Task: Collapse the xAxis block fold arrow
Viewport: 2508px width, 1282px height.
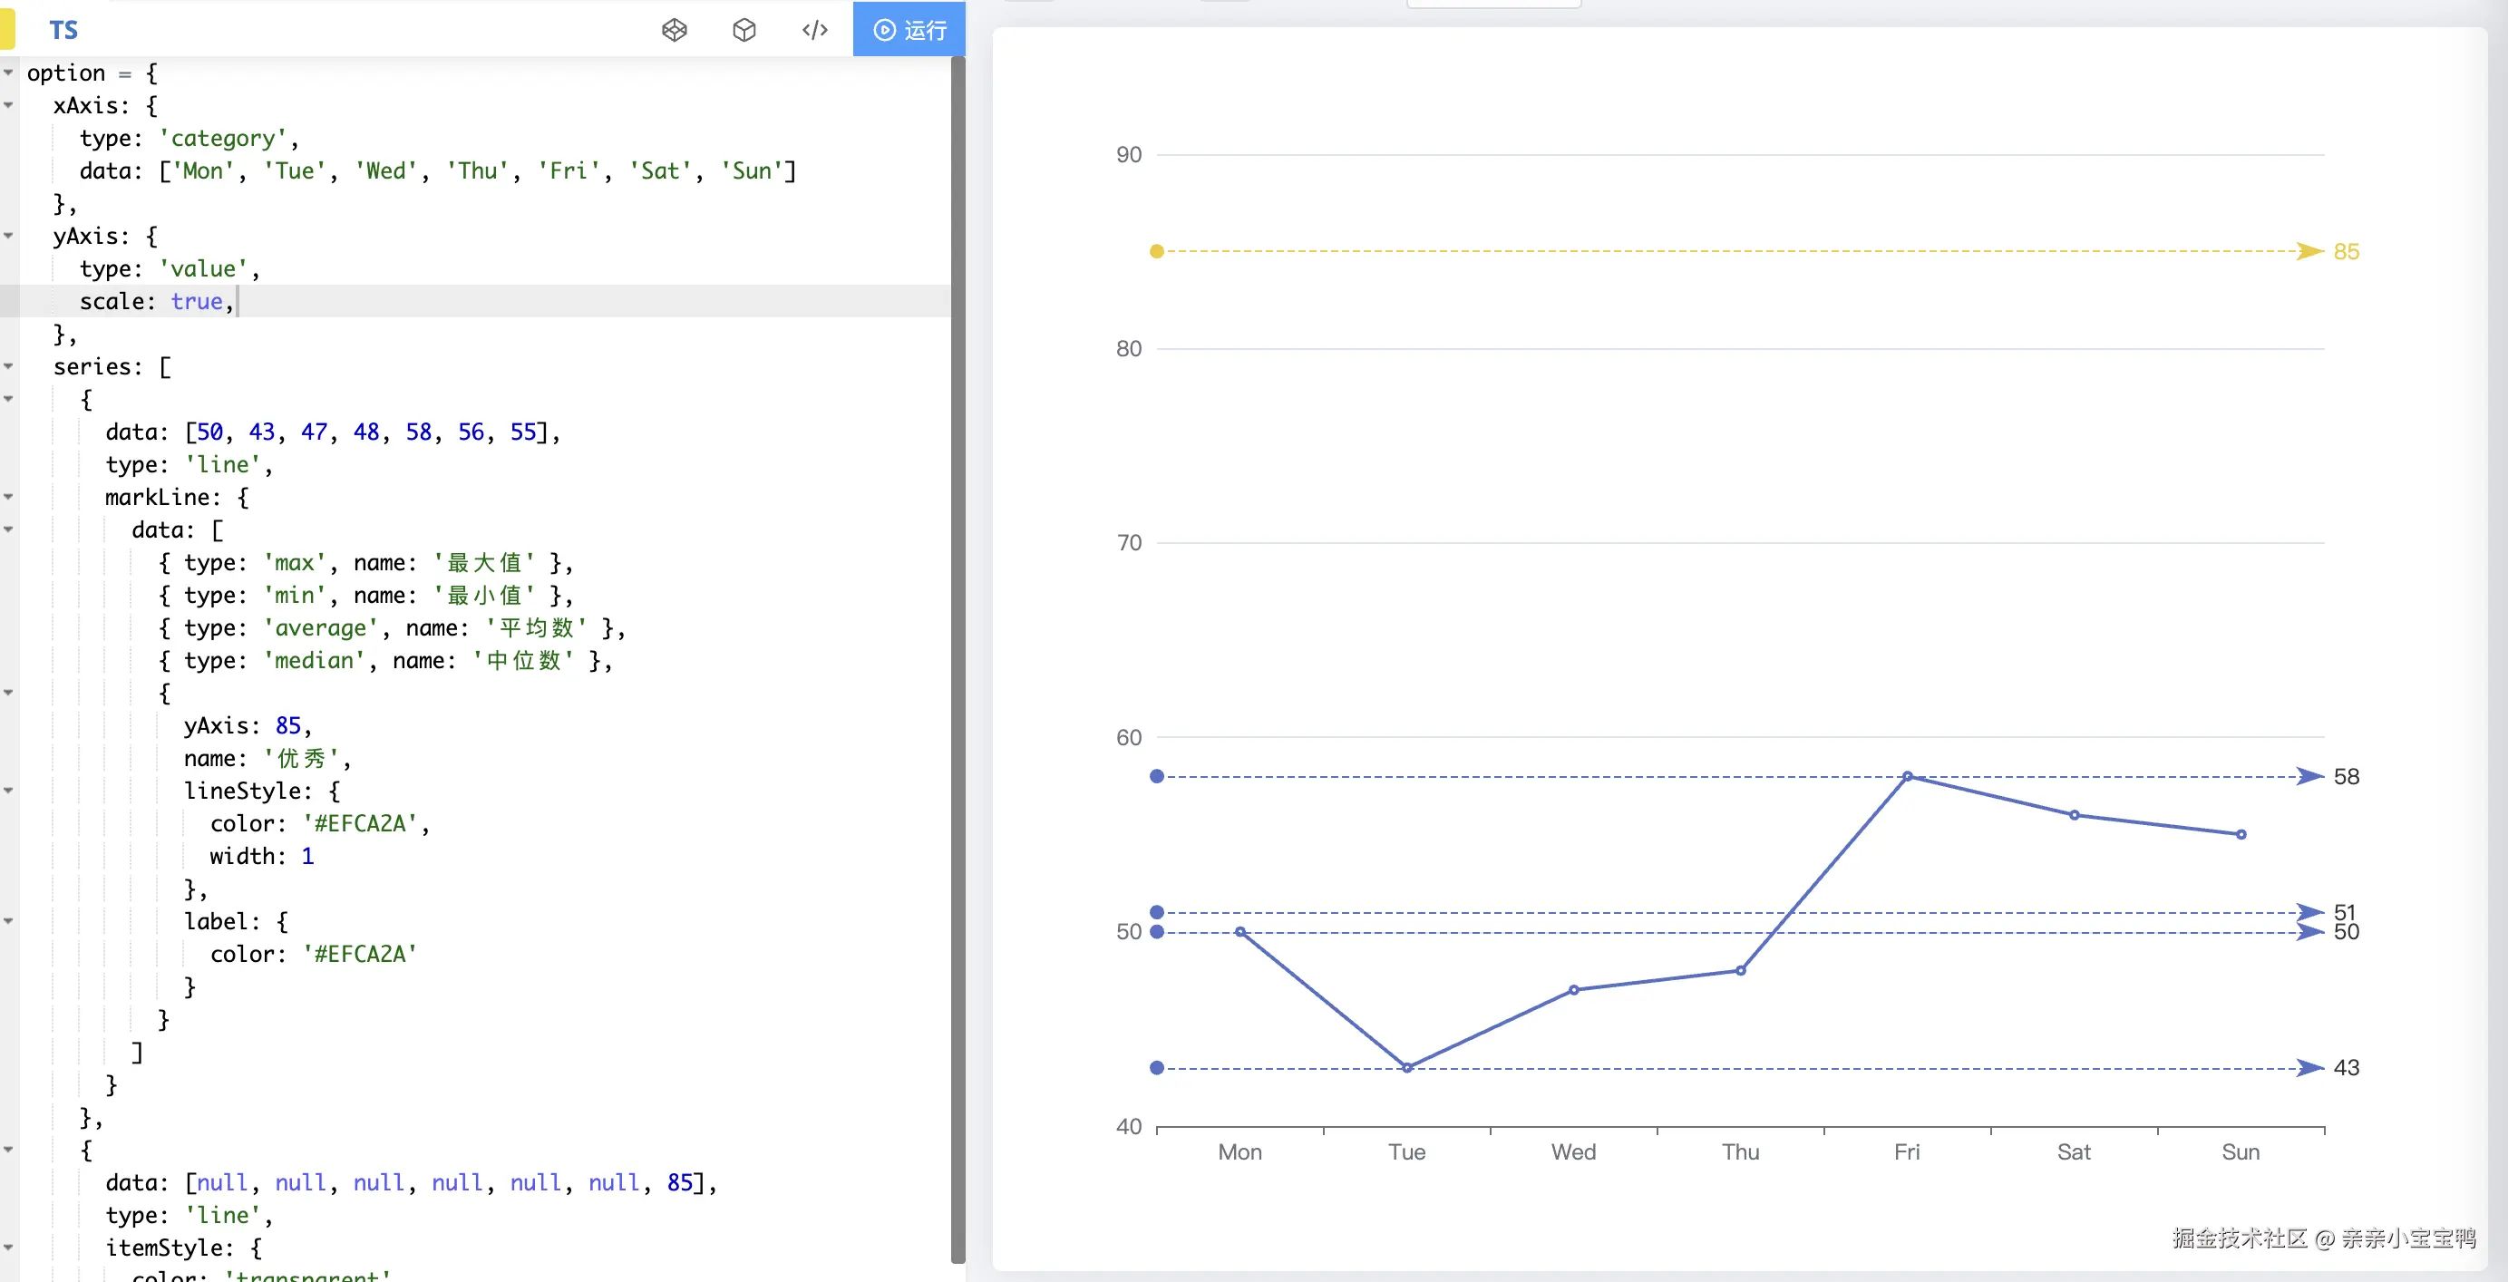Action: coord(9,105)
